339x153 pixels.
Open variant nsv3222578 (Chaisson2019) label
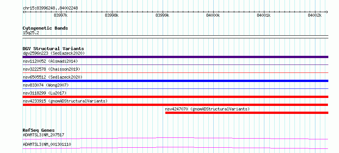click(x=51, y=69)
